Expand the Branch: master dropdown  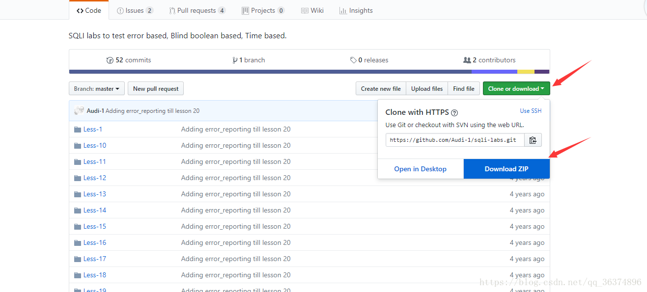[x=97, y=89]
